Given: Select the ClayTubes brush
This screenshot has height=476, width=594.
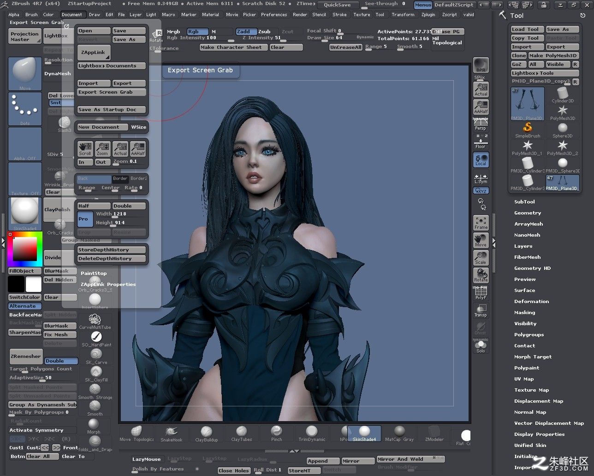Looking at the screenshot, I should point(241,434).
